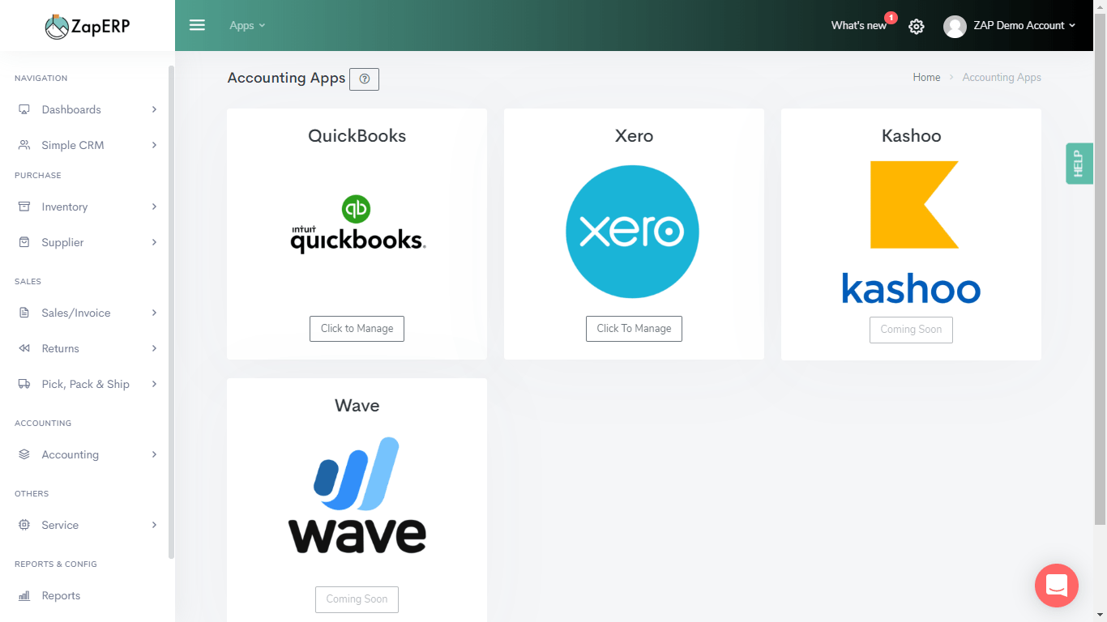Open the settings gear icon
1107x622 pixels.
pos(916,26)
